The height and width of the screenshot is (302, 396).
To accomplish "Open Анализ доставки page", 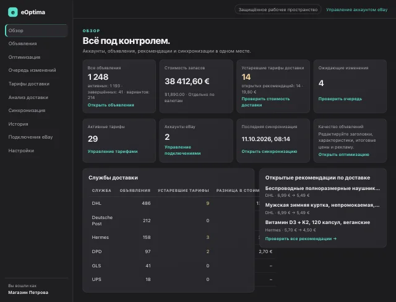I will [28, 97].
